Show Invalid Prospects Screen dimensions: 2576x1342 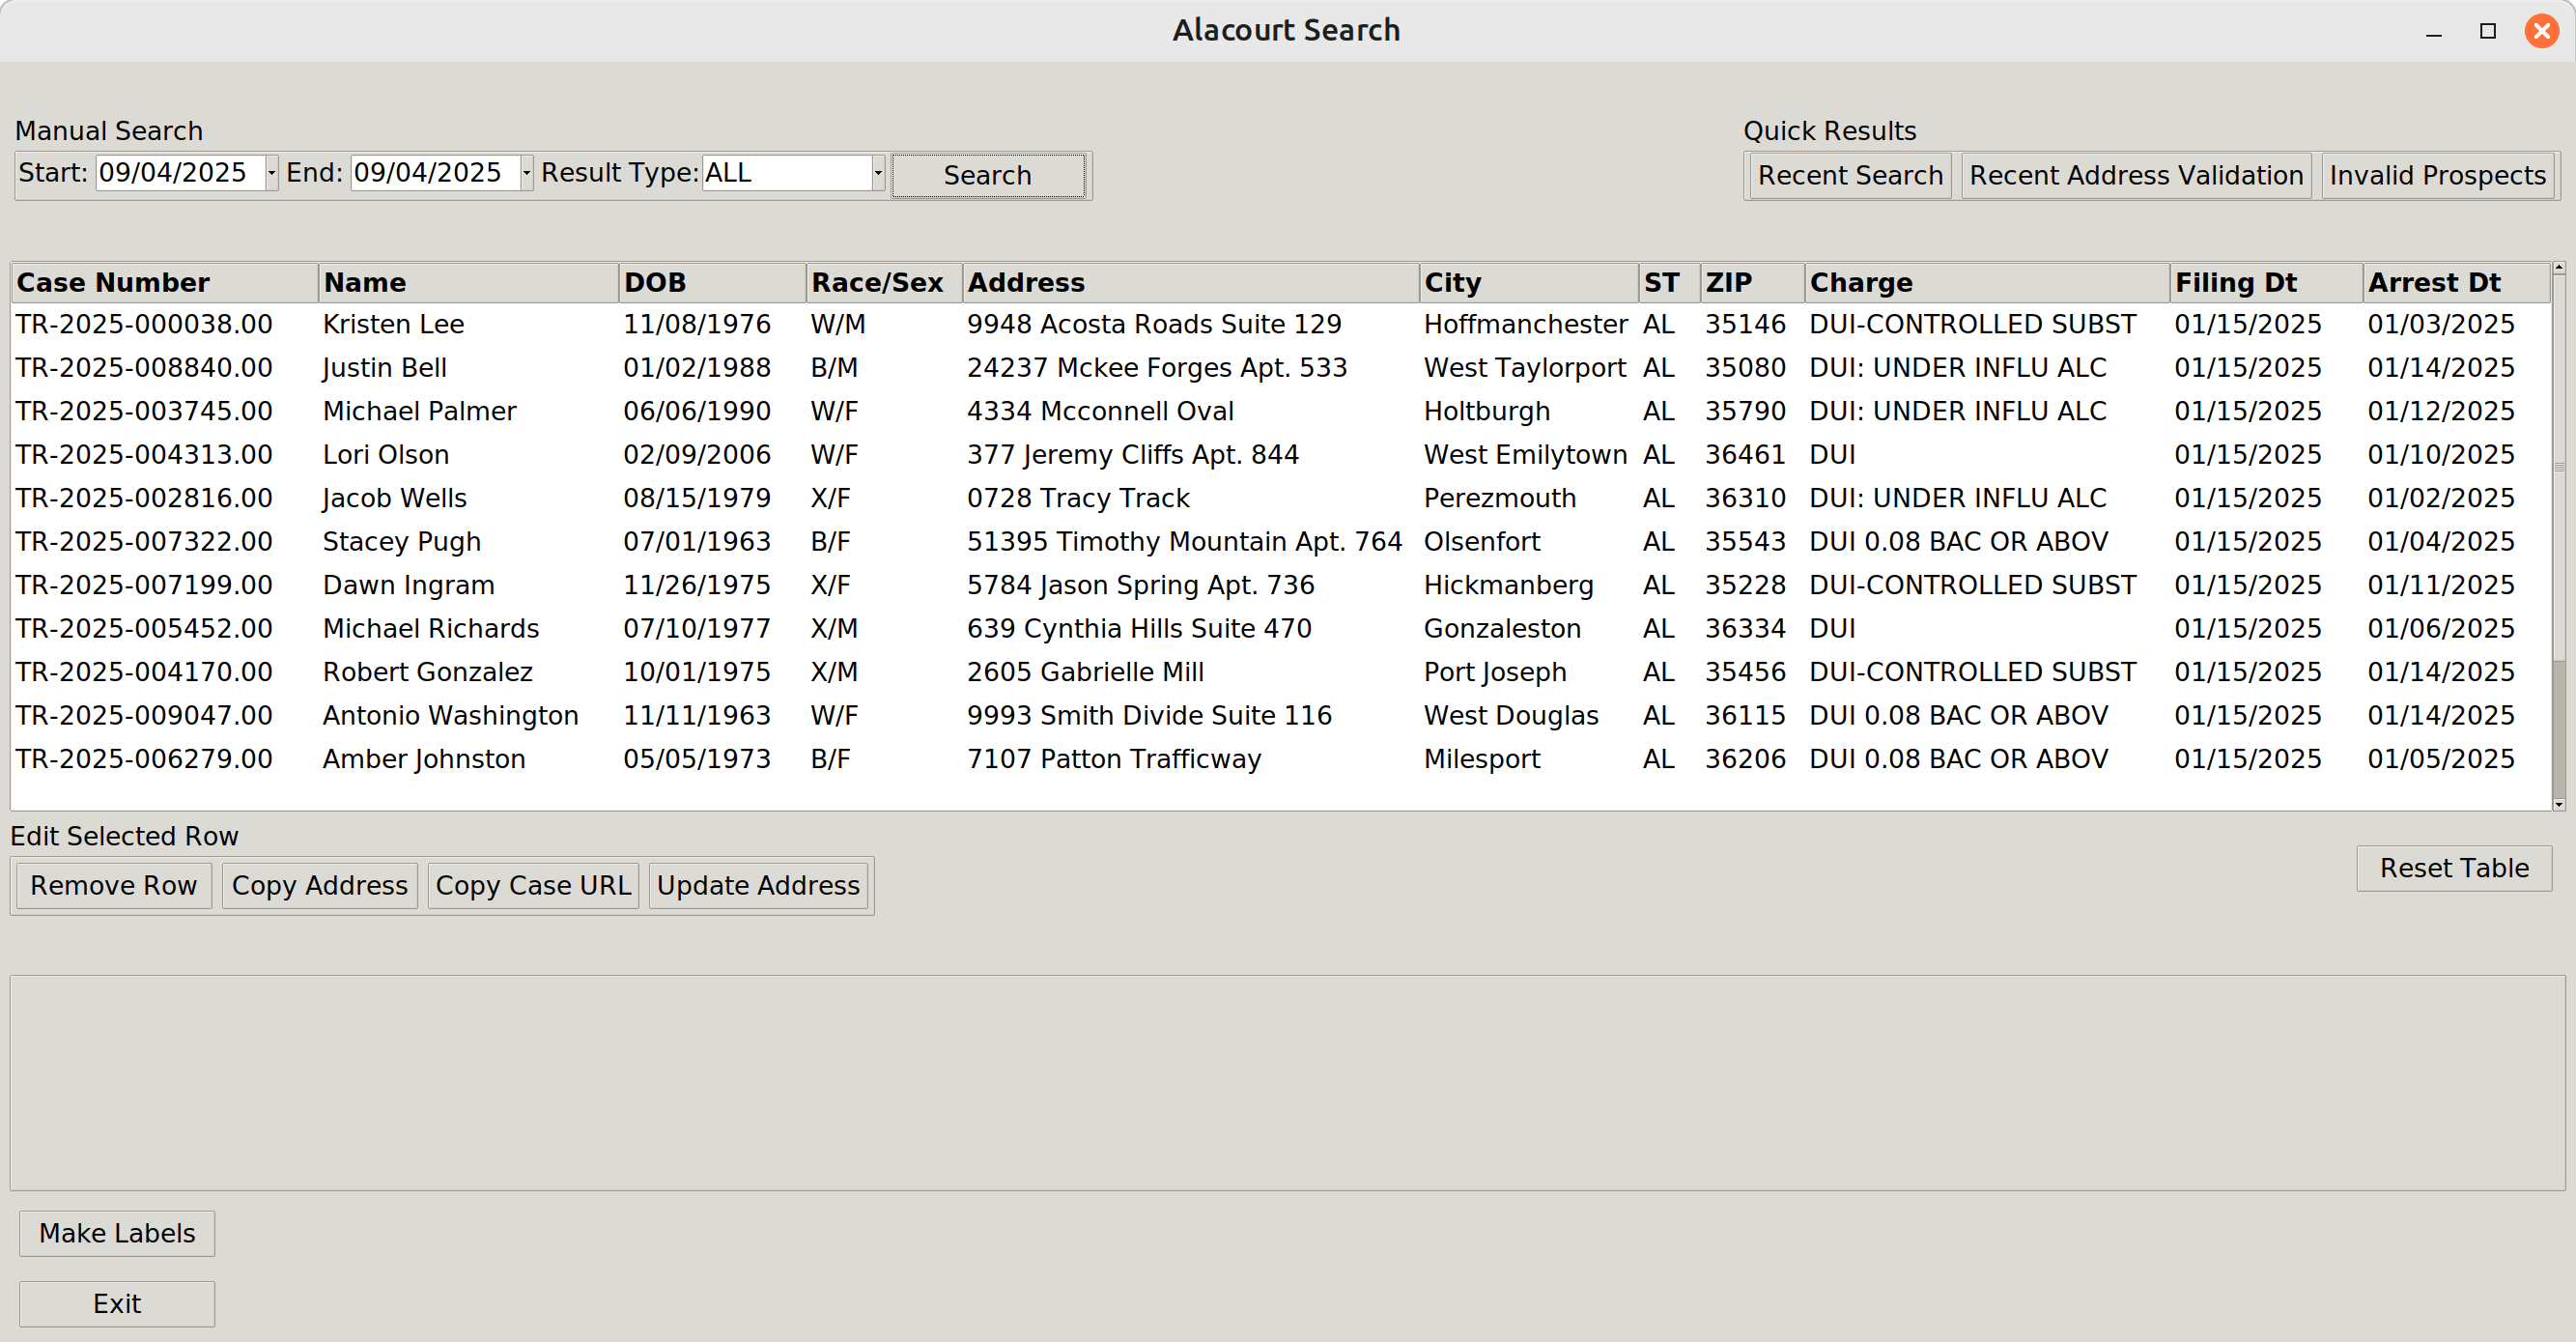point(2437,175)
